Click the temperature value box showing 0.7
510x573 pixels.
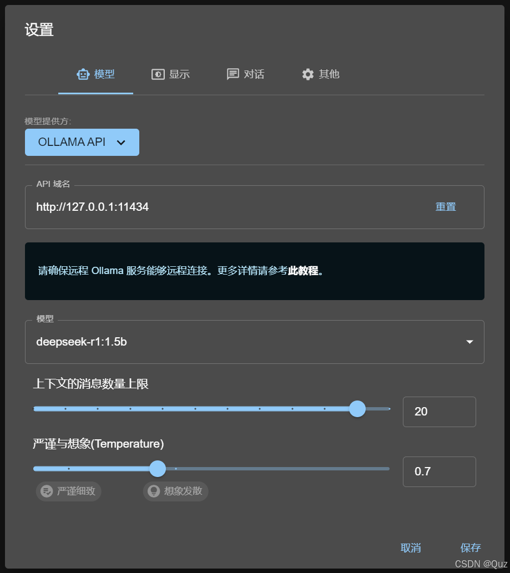tap(440, 472)
